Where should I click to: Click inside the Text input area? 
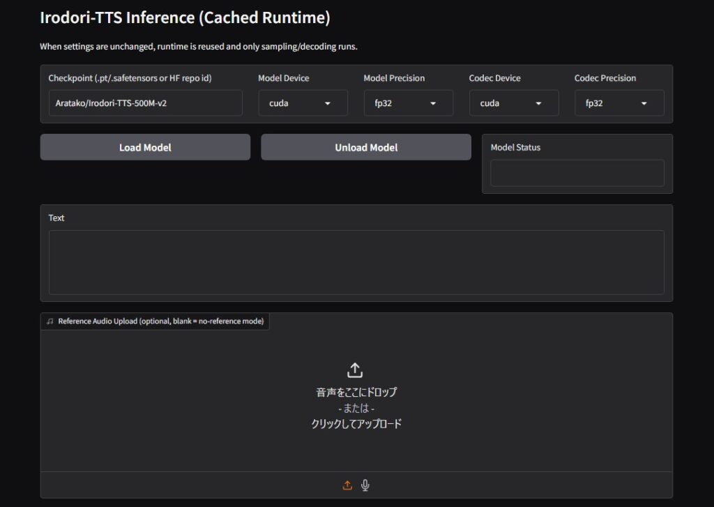tap(356, 262)
